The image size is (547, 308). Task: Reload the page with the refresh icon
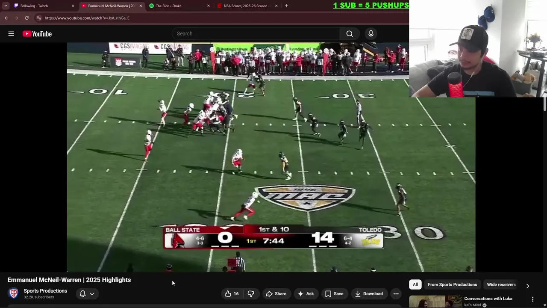[x=26, y=18]
